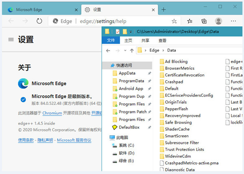The width and height of the screenshot is (244, 174).
Task: Open the Chromium link
Action: click(52, 113)
